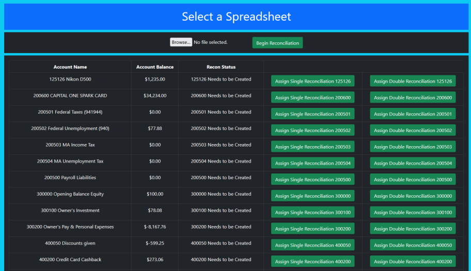Viewport: 471px width, 271px height.
Task: Click the 'No file selected' file input label
Action: point(211,42)
